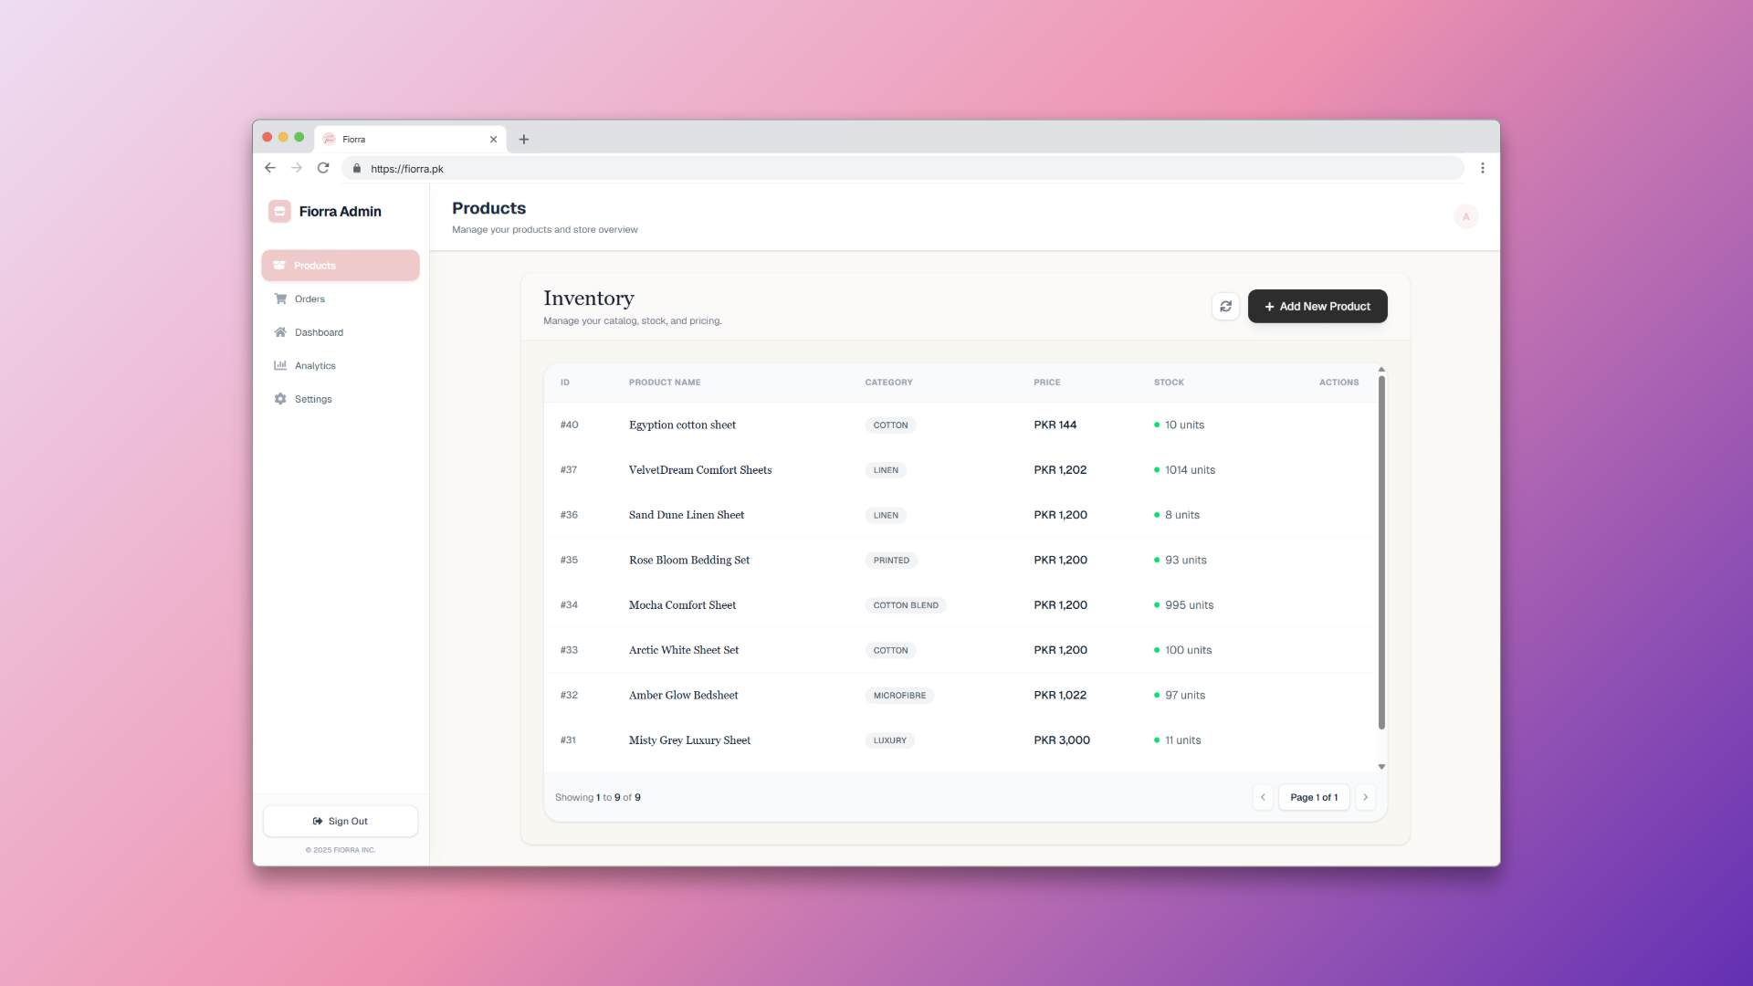
Task: Click the browser reload icon
Action: [x=323, y=168]
